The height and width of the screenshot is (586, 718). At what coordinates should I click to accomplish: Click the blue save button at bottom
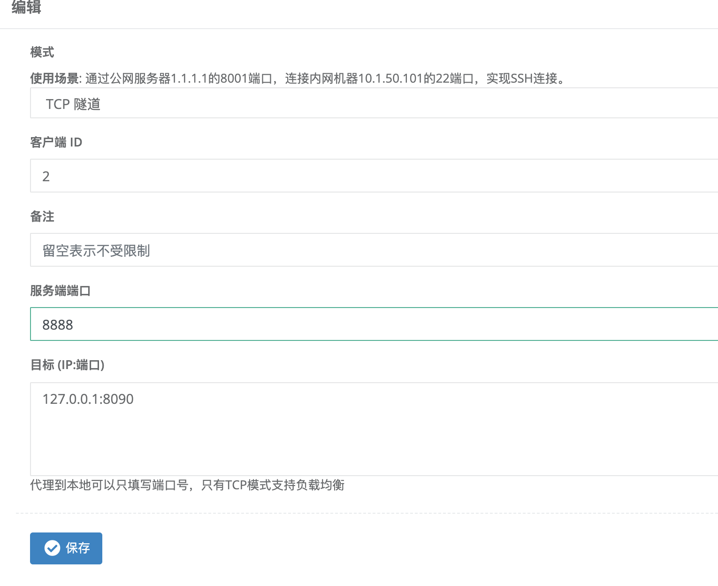66,548
